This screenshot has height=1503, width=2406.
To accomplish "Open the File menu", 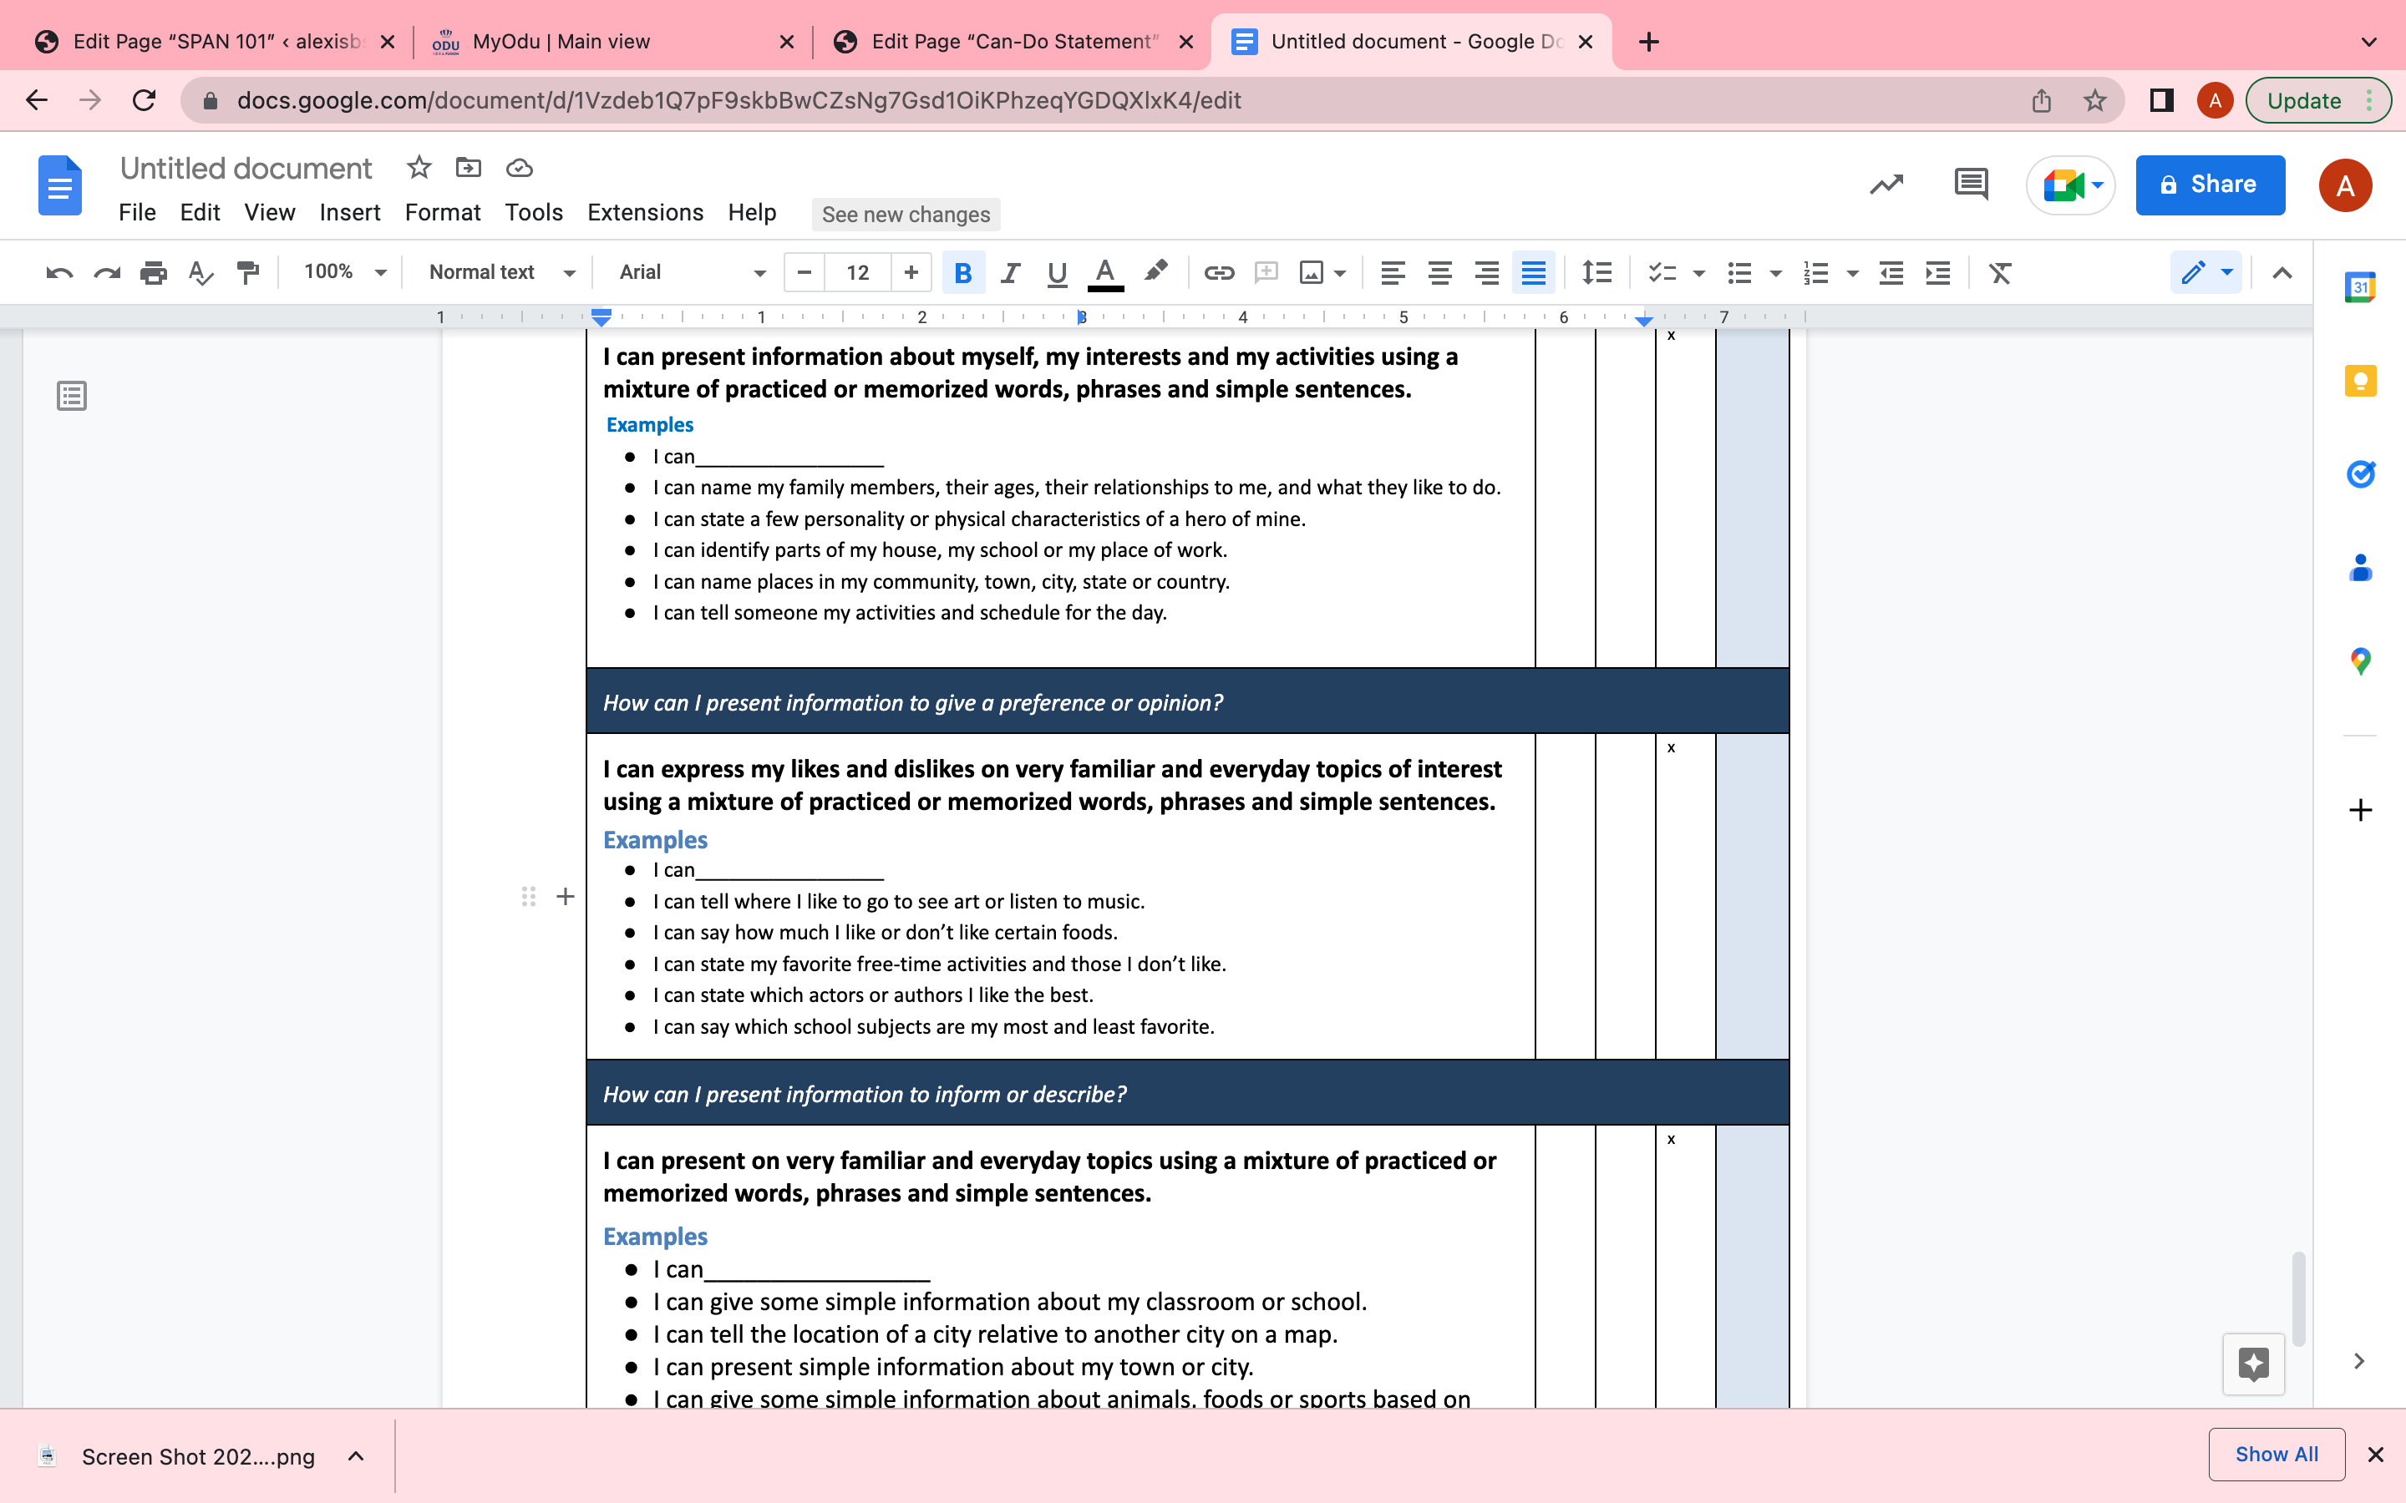I will [x=137, y=213].
